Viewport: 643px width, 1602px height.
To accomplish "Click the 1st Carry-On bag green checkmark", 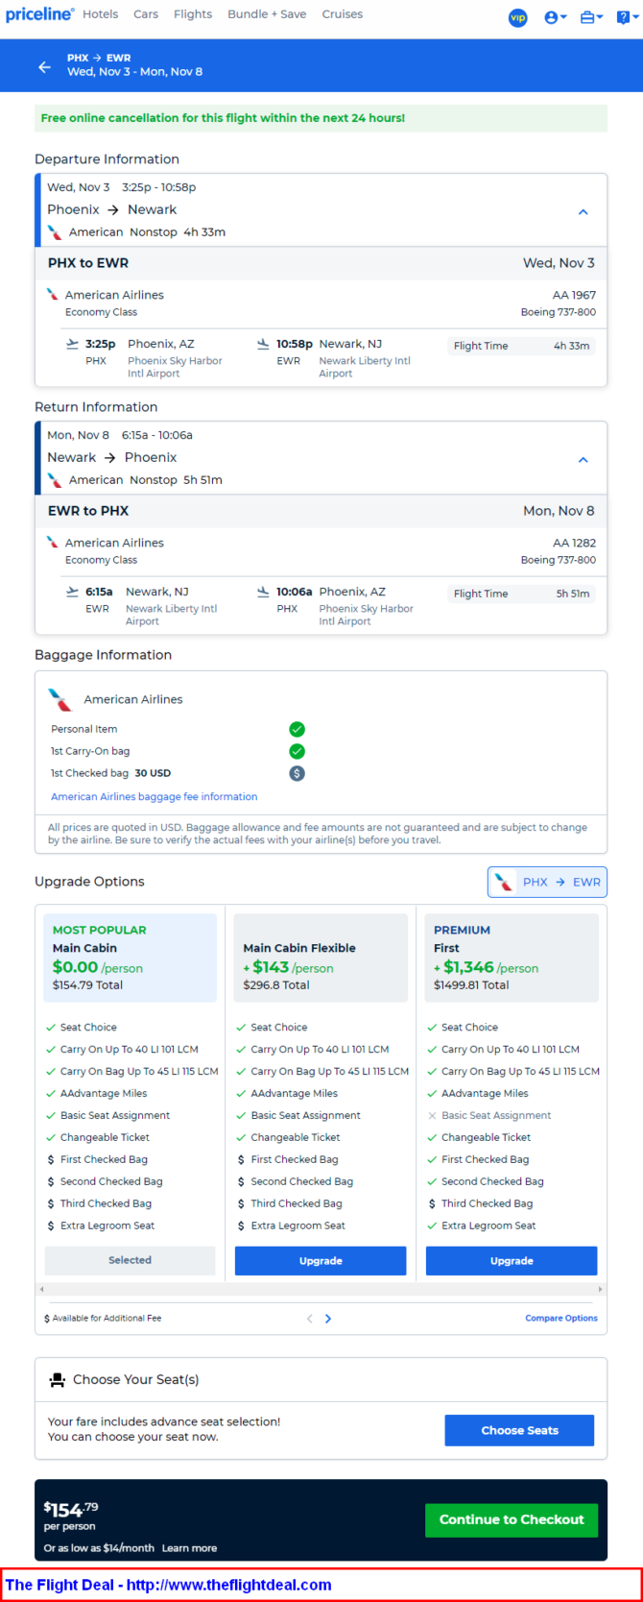I will 298,751.
